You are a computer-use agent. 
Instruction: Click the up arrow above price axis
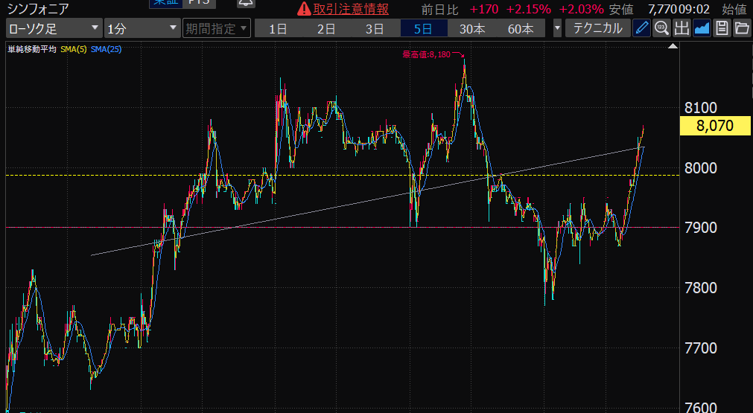coord(673,47)
